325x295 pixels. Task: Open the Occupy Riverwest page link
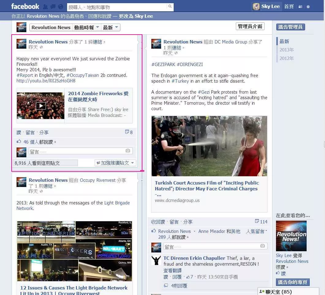tap(98, 180)
